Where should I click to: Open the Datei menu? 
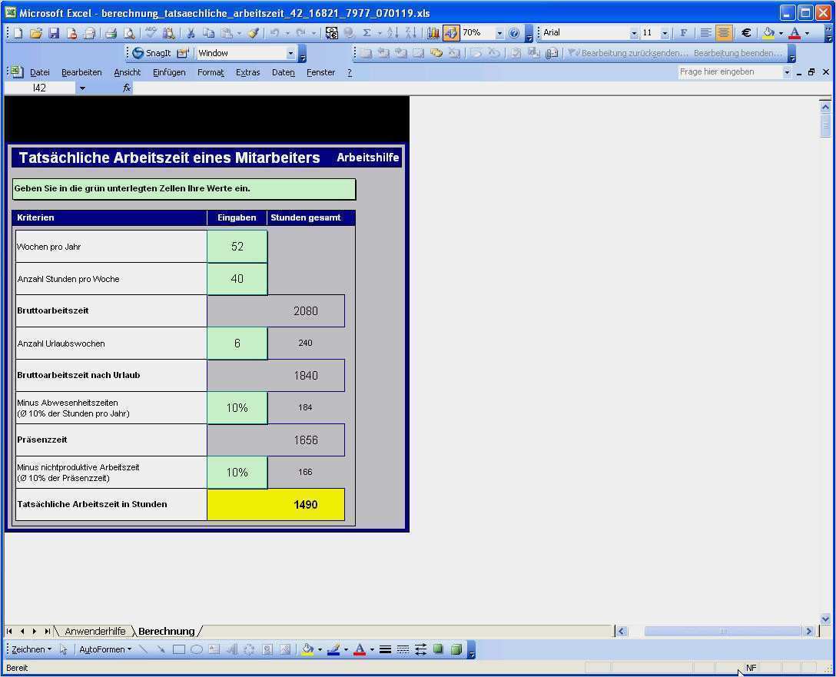(x=39, y=72)
